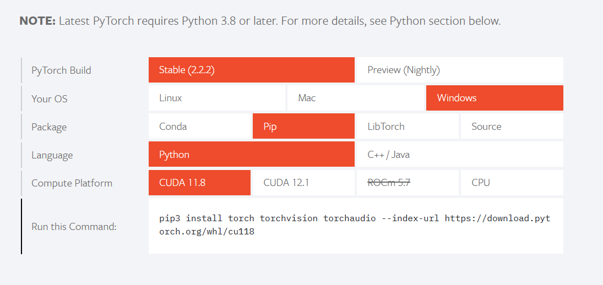Screen dimensions: 603x285
Task: Choose Python language option
Action: [251, 155]
